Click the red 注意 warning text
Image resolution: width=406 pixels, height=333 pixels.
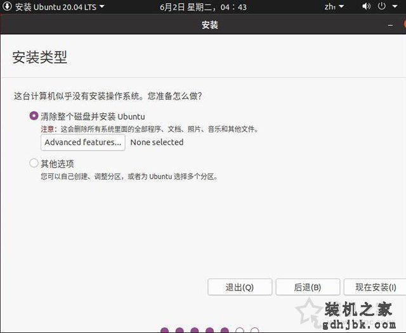47,129
